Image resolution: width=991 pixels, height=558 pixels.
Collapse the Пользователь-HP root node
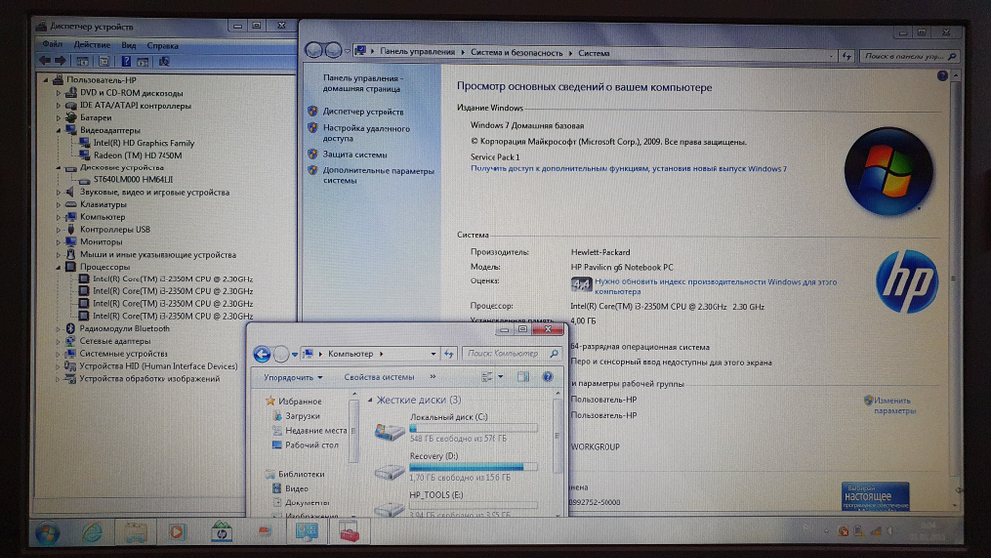pyautogui.click(x=46, y=80)
